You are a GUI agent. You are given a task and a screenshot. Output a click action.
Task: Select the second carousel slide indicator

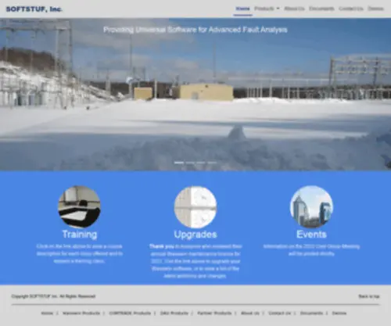click(x=190, y=163)
